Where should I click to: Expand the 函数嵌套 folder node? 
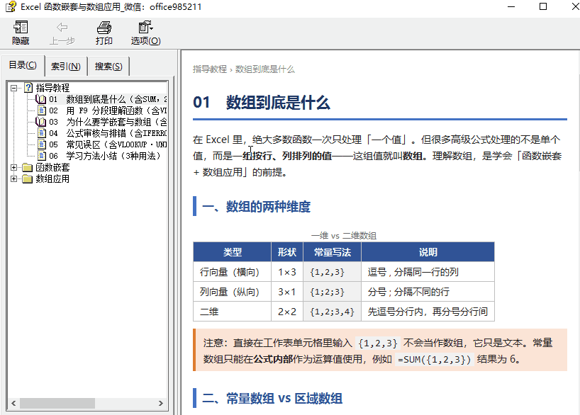(x=13, y=167)
